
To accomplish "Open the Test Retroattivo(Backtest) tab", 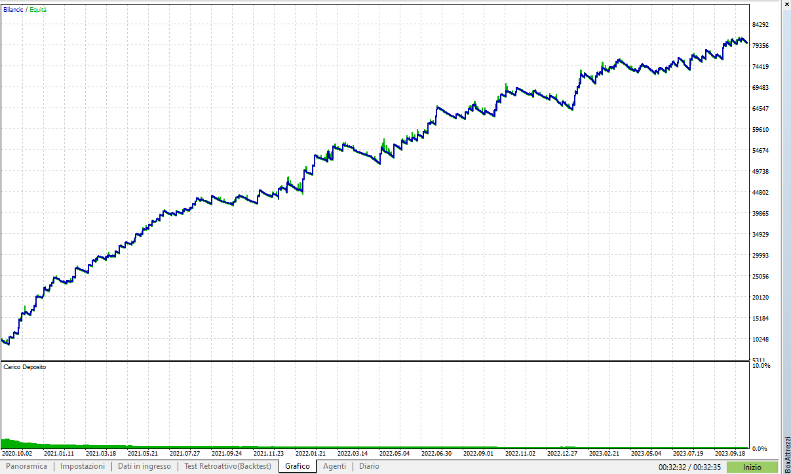I will pyautogui.click(x=227, y=466).
